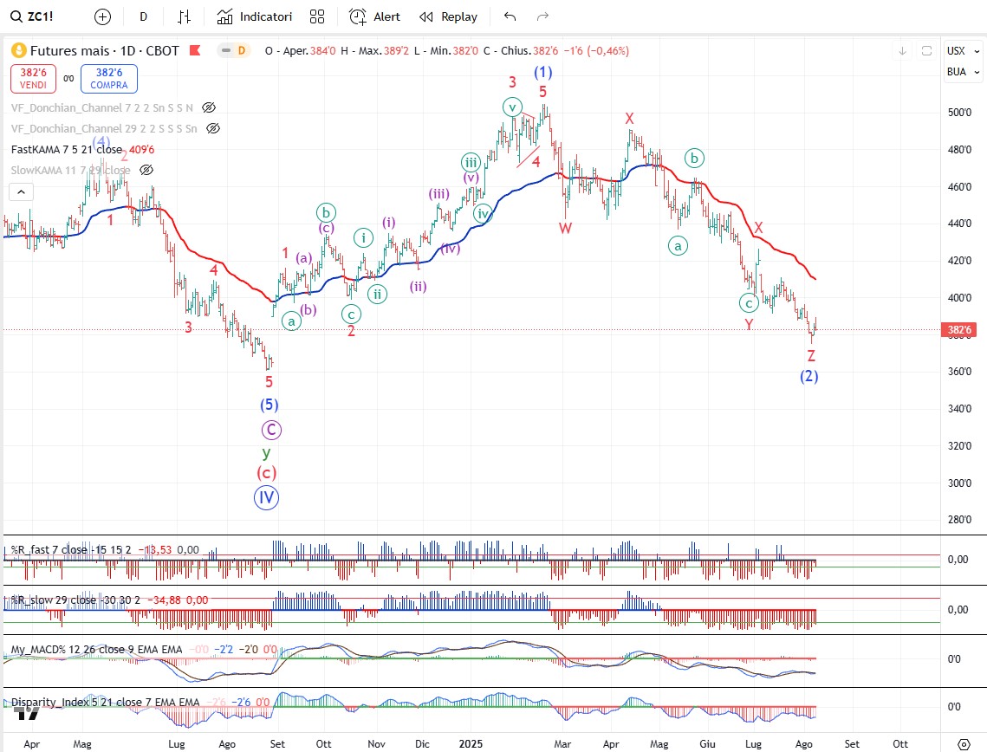Open the D timeframe interval selector
Viewport: 987px width, 752px height.
[x=143, y=16]
